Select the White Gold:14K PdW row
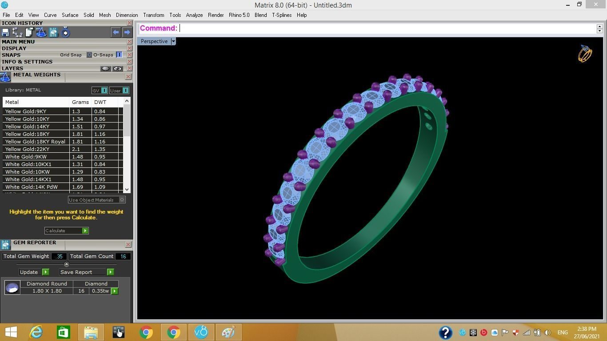This screenshot has height=341, width=607. click(x=63, y=187)
